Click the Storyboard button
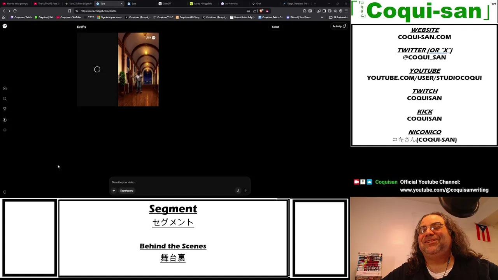Image resolution: width=498 pixels, height=280 pixels. [126, 191]
